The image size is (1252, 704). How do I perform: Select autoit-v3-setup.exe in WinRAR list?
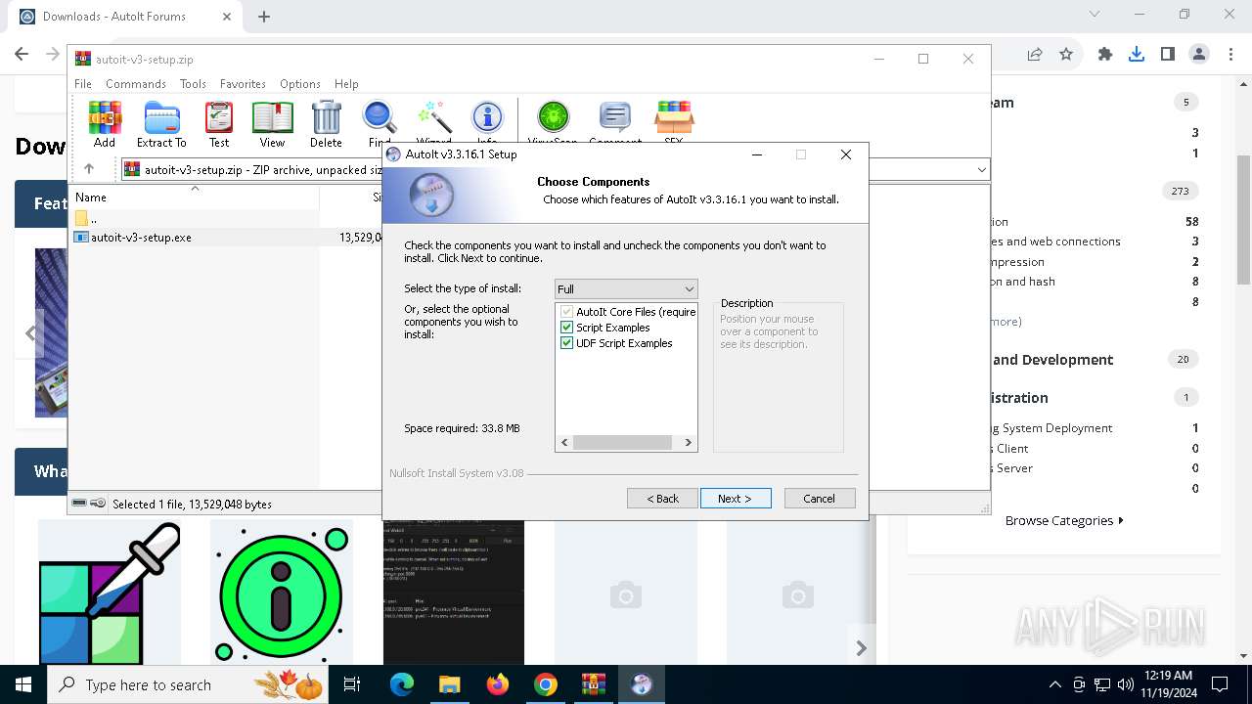(141, 237)
